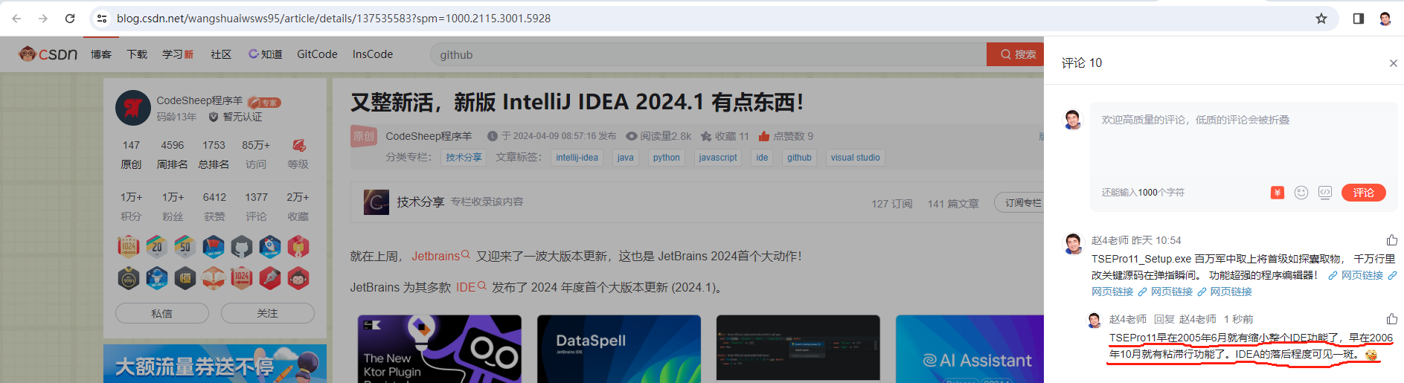The width and height of the screenshot is (1404, 383).
Task: Like the reply posted 1 秒前
Action: [x=1391, y=319]
